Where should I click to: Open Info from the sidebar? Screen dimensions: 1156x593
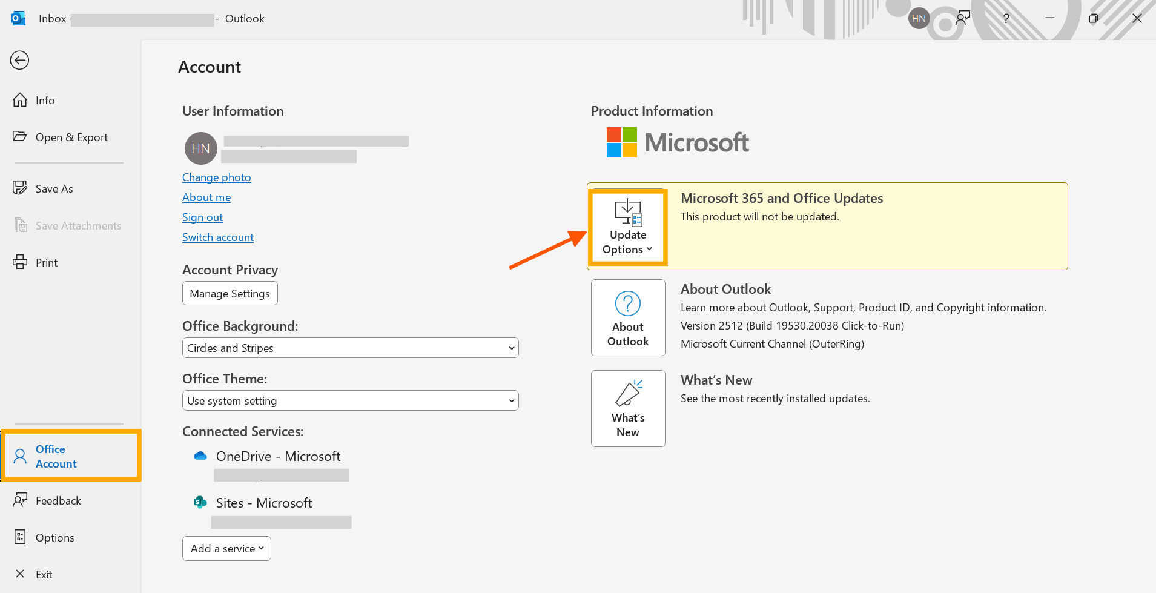(44, 100)
